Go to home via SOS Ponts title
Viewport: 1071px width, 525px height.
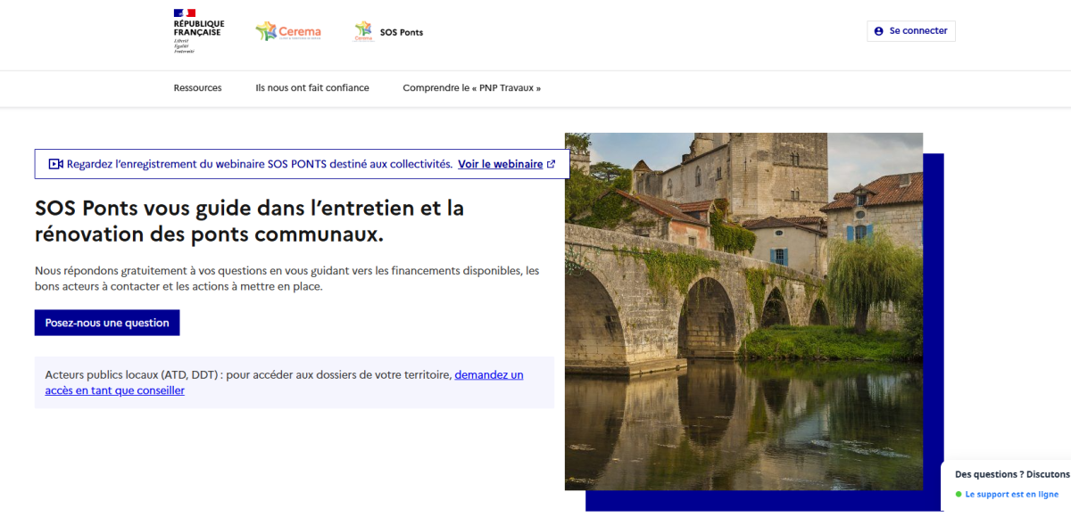pyautogui.click(x=402, y=32)
